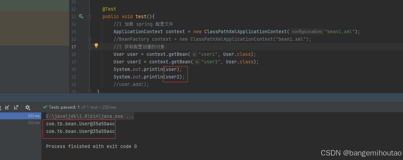The height and width of the screenshot is (160, 403).
Task: Open the light bulb intention actions
Action: coord(96,46)
